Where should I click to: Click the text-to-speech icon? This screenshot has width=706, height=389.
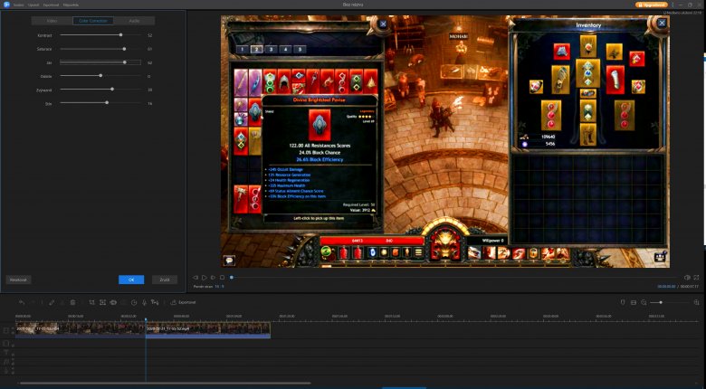(x=155, y=302)
